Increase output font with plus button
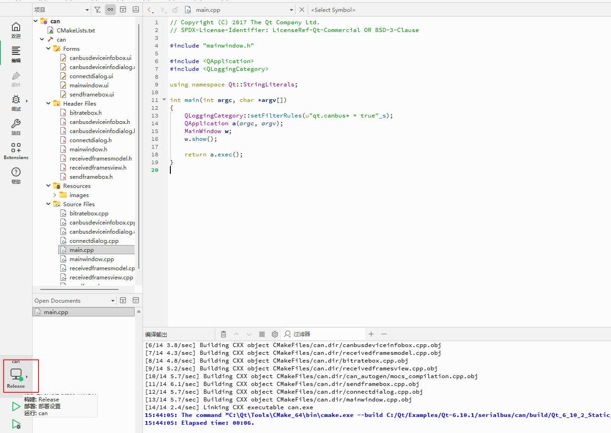 coord(371,334)
